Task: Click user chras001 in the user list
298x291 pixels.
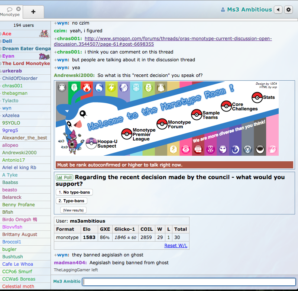Action: coord(25,85)
